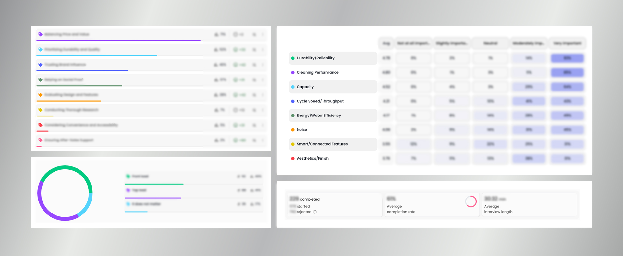Viewport: 623px width, 256px height.
Task: Click the purple tag icon beside Top load
Action: [128, 190]
